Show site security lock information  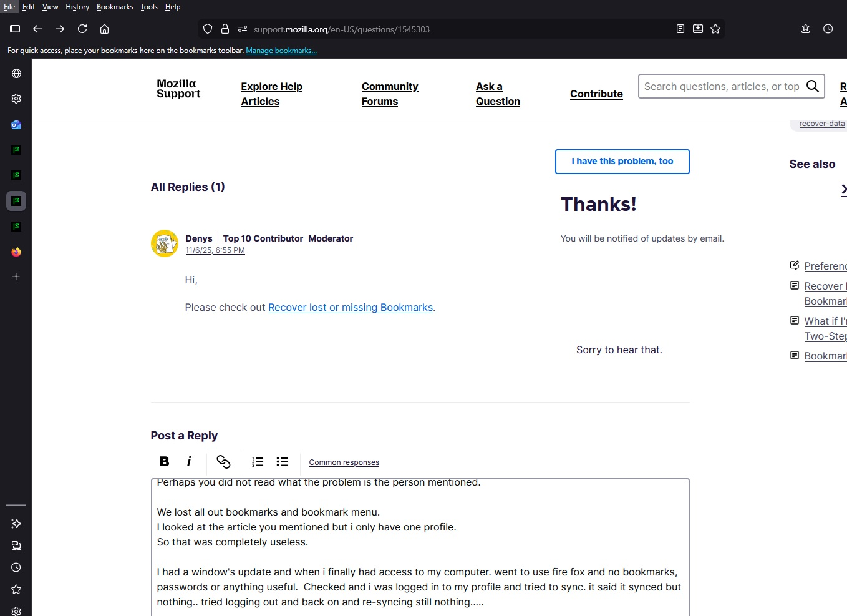pos(225,29)
